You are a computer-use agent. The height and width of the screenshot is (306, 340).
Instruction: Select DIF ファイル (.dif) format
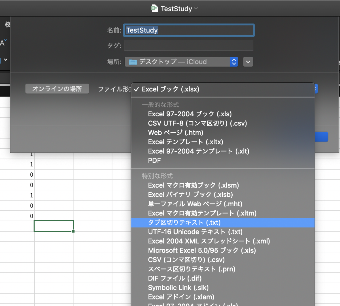(175, 278)
